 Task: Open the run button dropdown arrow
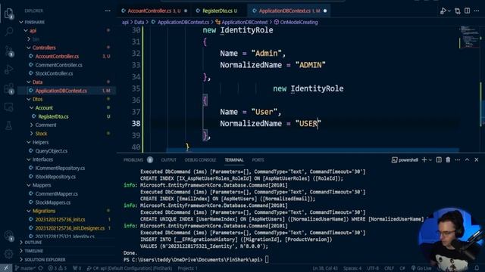tap(449, 11)
